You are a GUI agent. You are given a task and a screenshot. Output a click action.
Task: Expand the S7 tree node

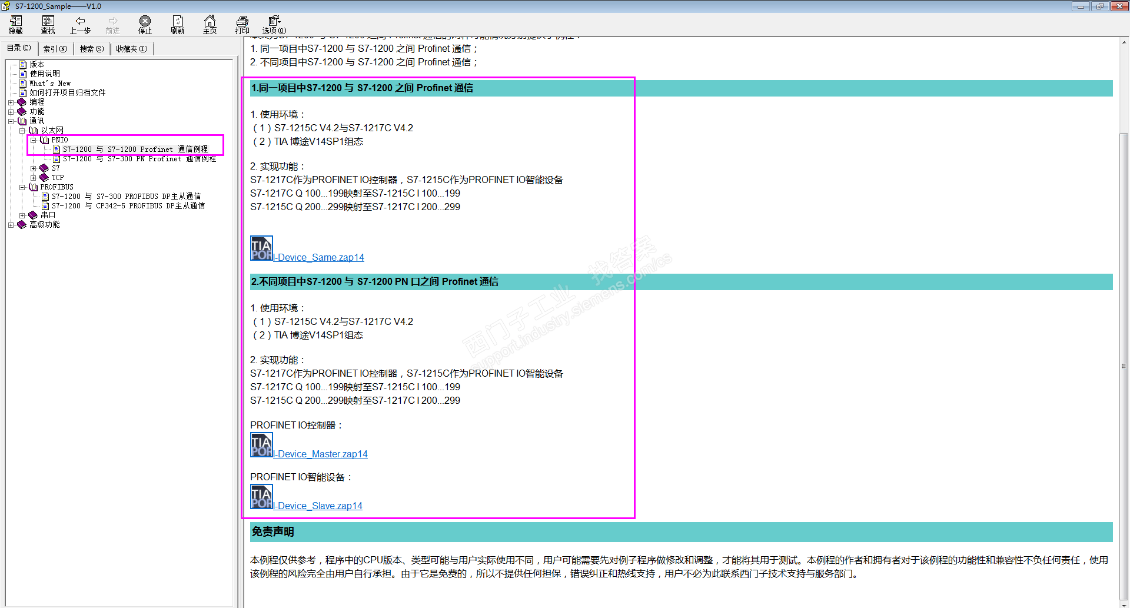[34, 168]
